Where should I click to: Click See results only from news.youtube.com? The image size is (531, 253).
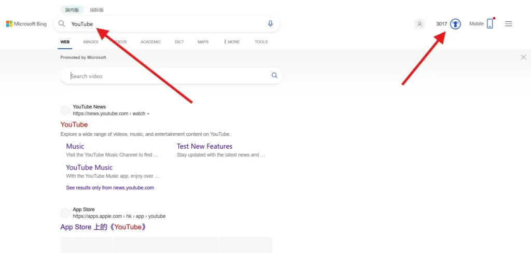pyautogui.click(x=110, y=187)
